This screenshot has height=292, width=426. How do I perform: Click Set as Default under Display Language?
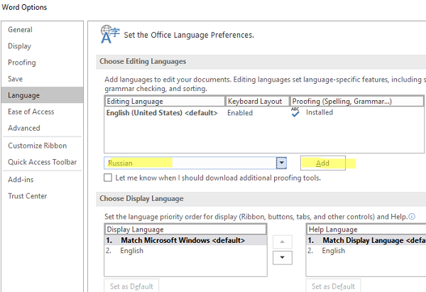pyautogui.click(x=131, y=286)
